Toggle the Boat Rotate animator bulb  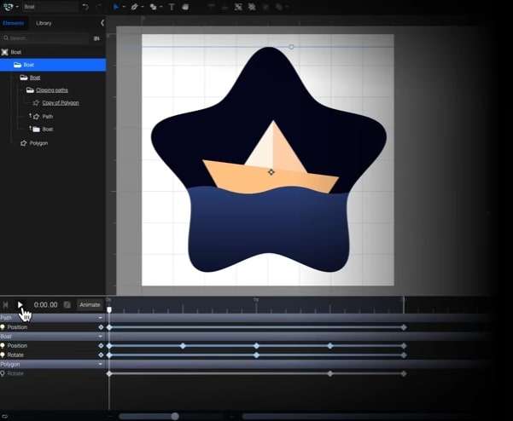3,355
